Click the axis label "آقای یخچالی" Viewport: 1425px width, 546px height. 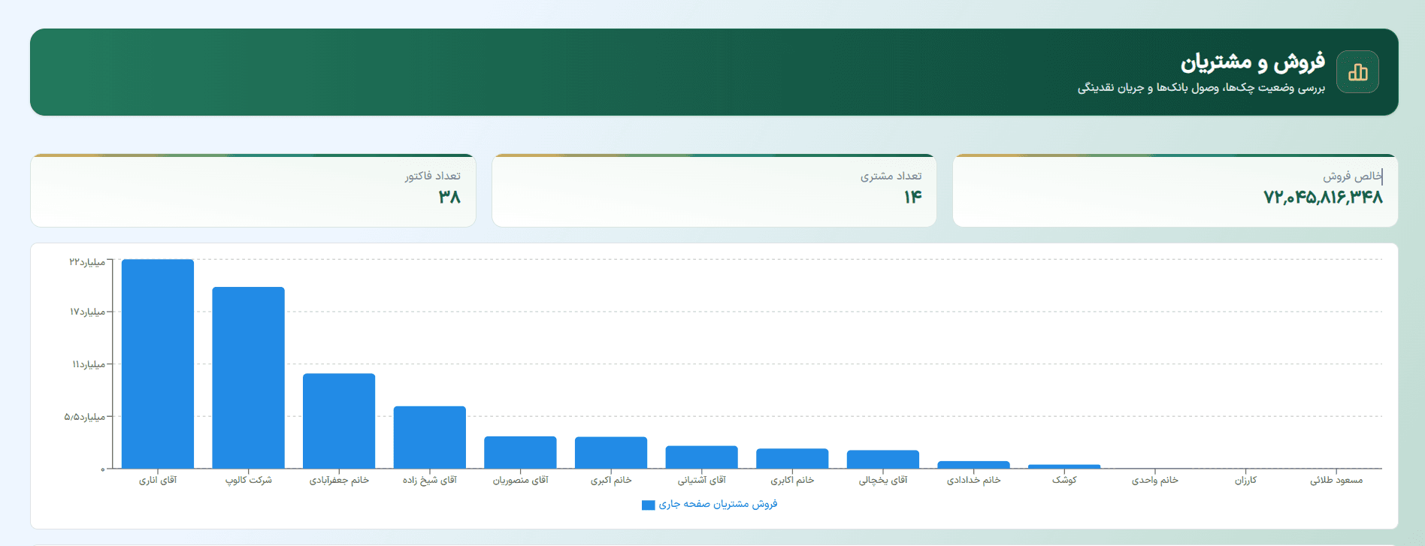883,480
